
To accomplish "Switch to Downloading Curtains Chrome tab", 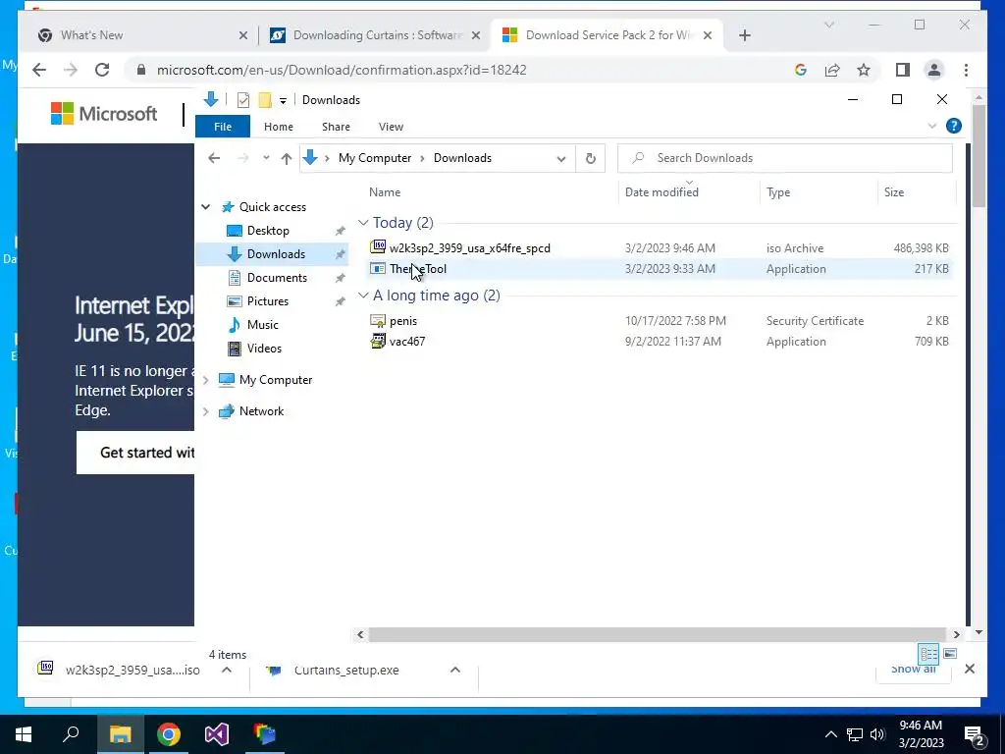I will [376, 35].
